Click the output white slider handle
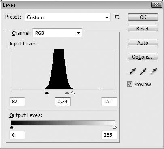164x149 pixels. (115, 127)
